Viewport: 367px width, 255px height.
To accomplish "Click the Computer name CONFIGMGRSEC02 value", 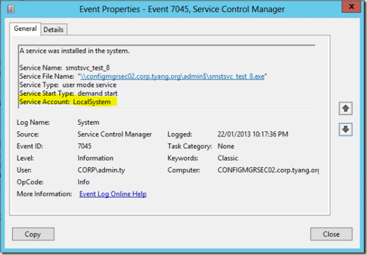I will (x=268, y=170).
